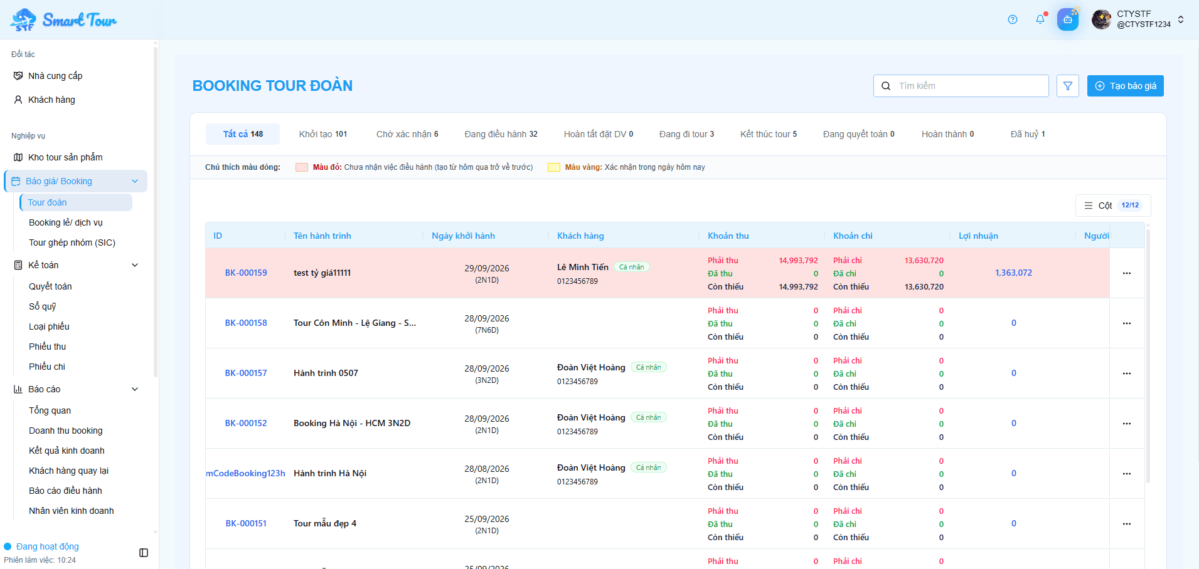This screenshot has height=569, width=1199.
Task: Collapse the Báo giá/ Booking menu
Action: click(135, 181)
